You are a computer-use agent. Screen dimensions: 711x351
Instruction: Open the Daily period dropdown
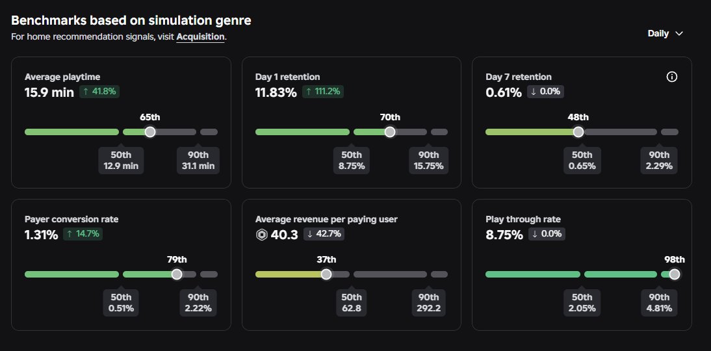click(x=666, y=34)
